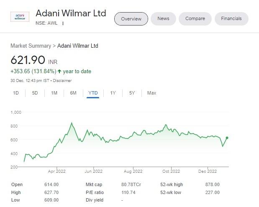Screen dimensions: 259x207
Task: Select the Overview tab
Action: (x=131, y=19)
